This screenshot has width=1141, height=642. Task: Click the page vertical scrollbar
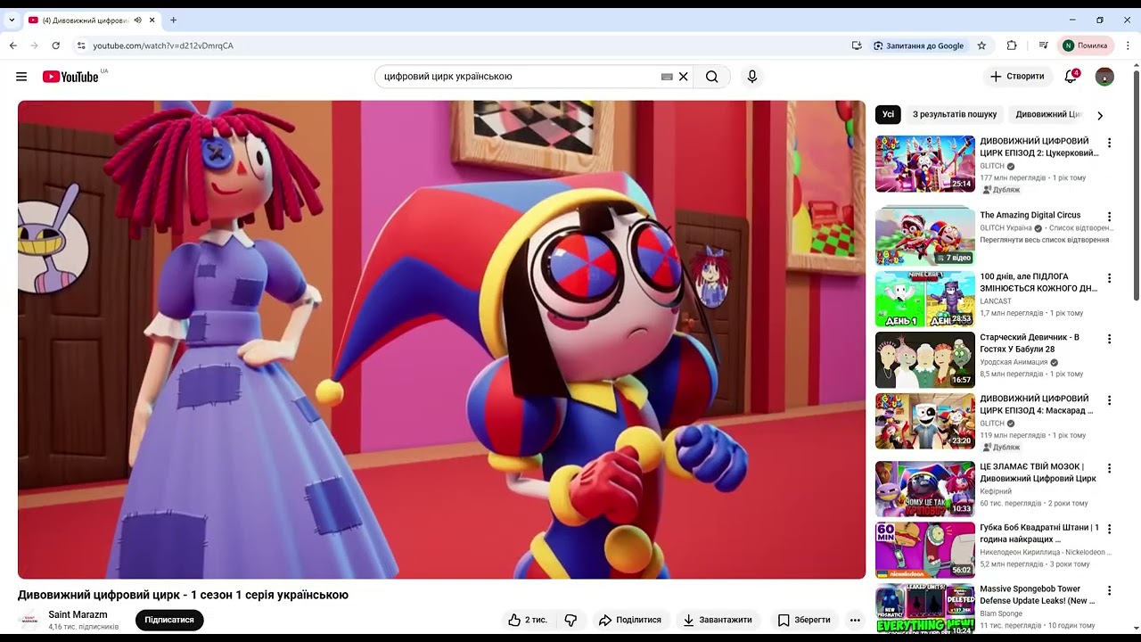(1136, 185)
